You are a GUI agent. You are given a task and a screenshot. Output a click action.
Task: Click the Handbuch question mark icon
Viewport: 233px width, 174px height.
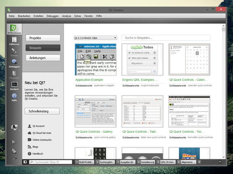click(x=29, y=154)
